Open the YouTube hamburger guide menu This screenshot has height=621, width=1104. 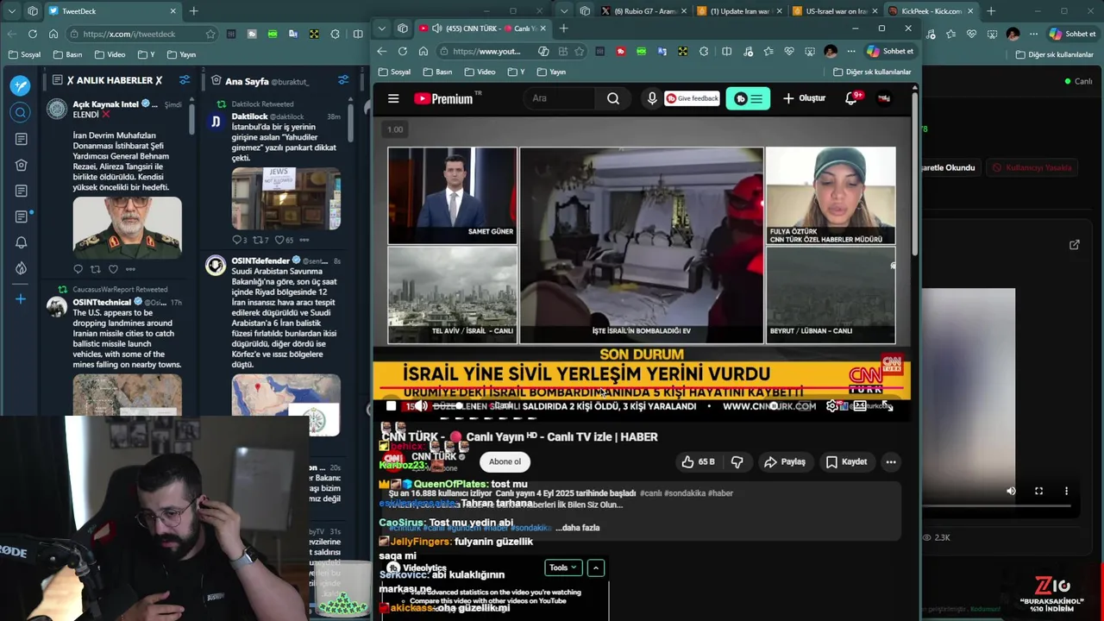pyautogui.click(x=393, y=98)
